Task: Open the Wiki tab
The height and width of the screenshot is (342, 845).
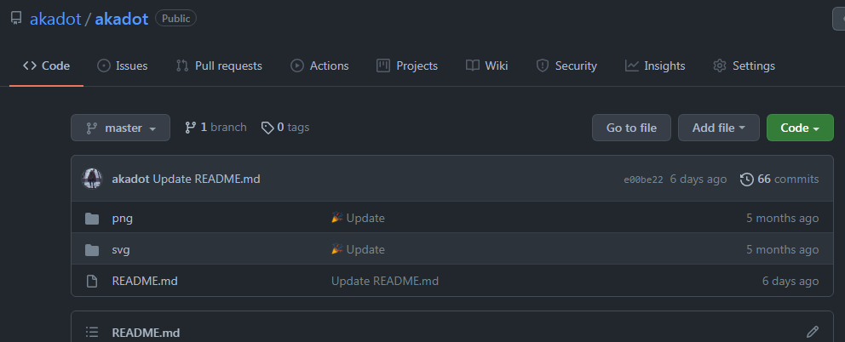Action: pos(486,66)
